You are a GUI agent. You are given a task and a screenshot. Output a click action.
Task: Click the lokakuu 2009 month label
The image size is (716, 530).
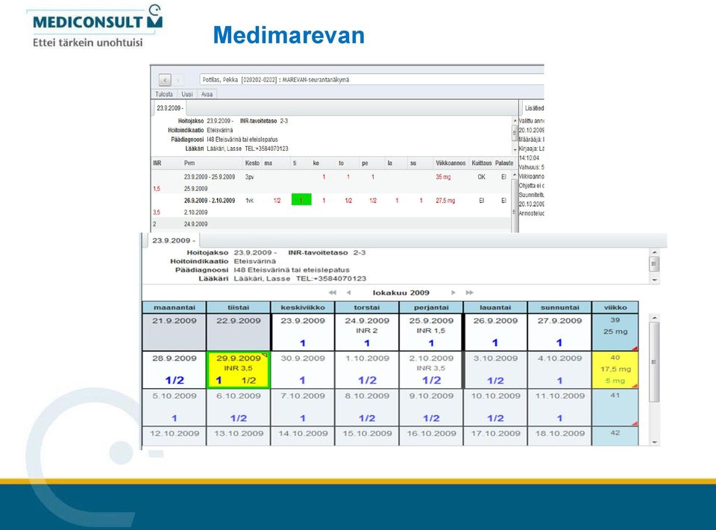point(401,293)
